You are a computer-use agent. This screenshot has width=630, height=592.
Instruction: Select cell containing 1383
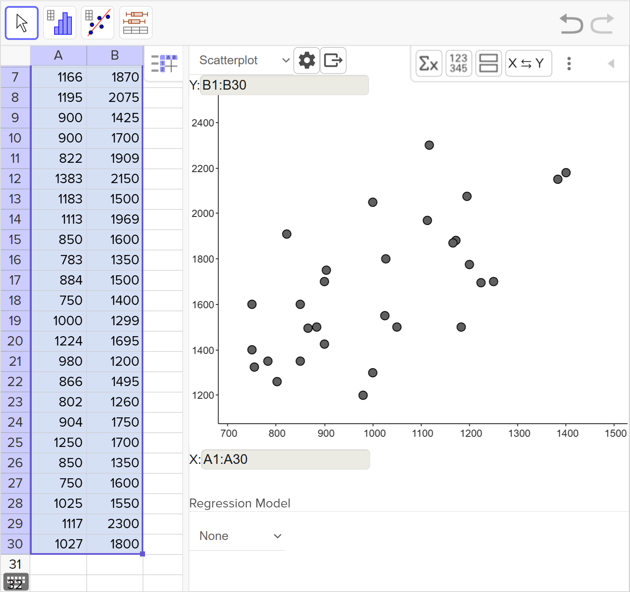tap(58, 179)
